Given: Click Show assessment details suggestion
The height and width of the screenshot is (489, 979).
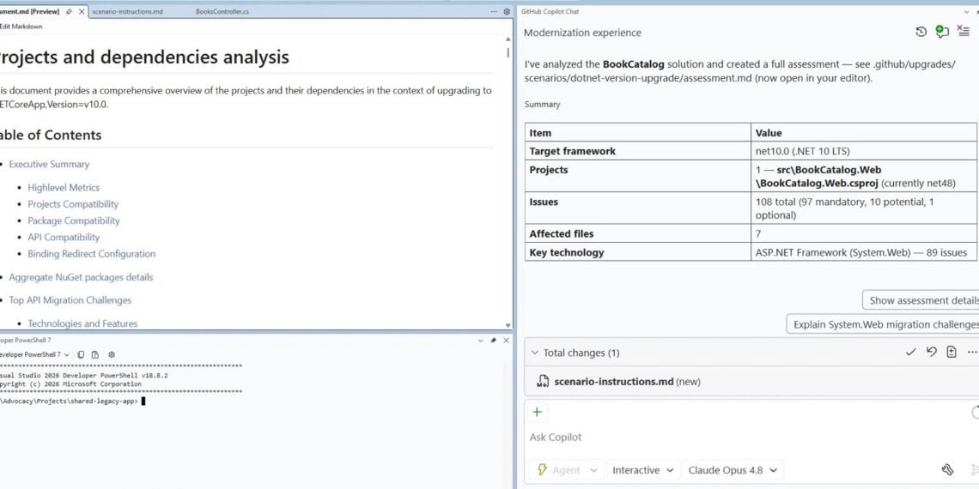Looking at the screenshot, I should click(x=921, y=300).
